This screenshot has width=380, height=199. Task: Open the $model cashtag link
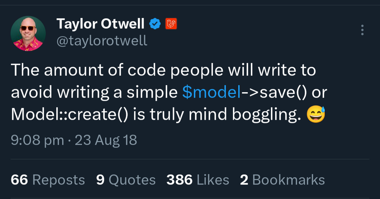(x=211, y=93)
